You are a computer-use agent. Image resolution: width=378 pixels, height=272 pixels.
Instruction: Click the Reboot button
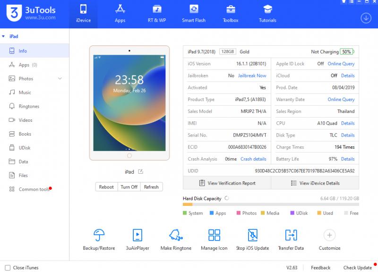(x=106, y=187)
